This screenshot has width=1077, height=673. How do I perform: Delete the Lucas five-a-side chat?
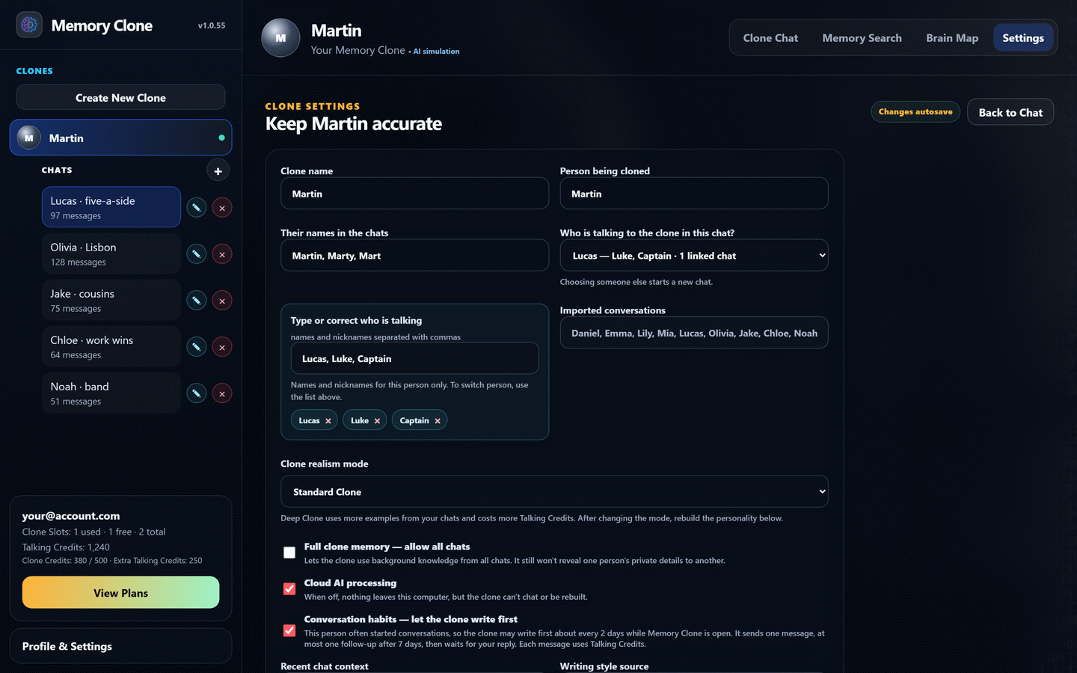222,207
